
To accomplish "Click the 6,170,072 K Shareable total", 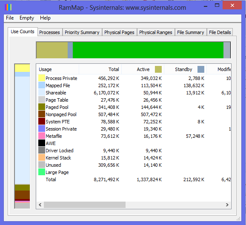I will 106,93.
